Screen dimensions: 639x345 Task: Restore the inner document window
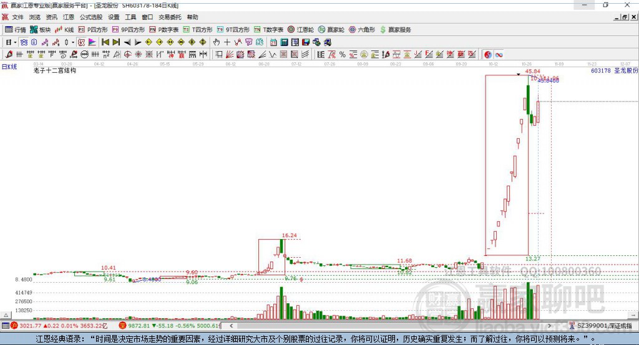point(625,17)
